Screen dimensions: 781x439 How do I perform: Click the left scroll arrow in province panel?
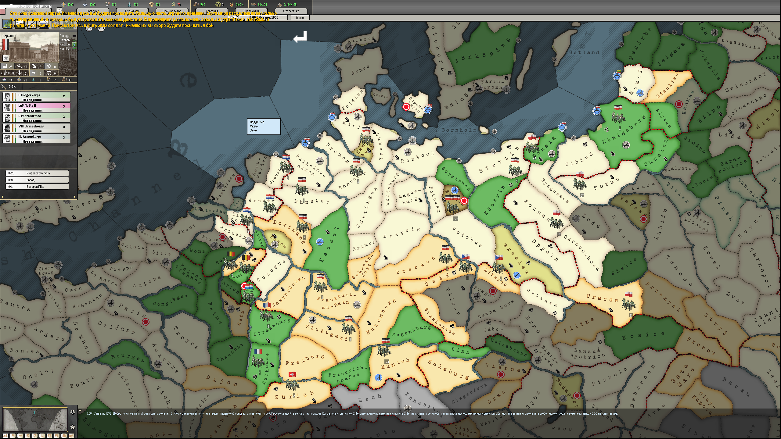point(2,197)
